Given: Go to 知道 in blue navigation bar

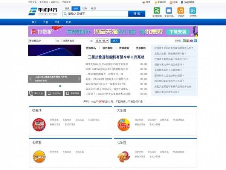Looking at the screenshot, I should coord(57,22).
